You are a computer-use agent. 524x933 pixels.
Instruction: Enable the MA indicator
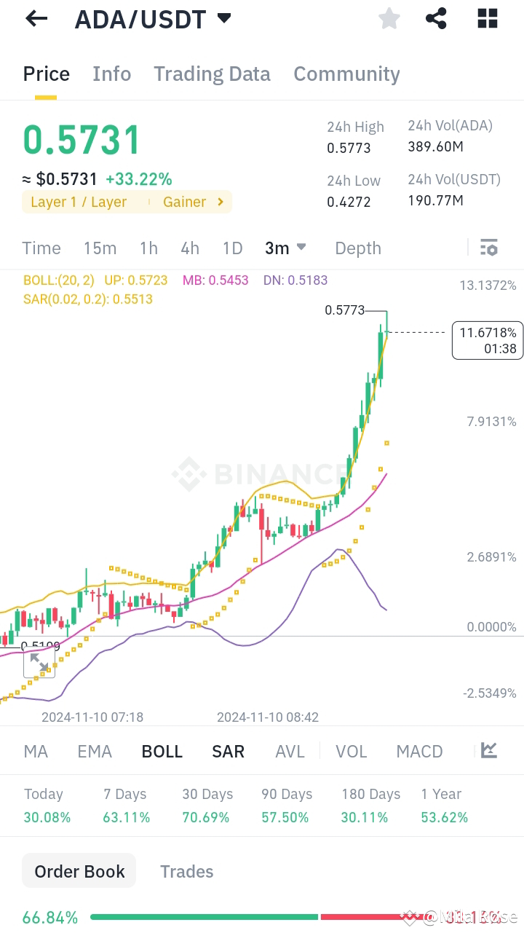tap(35, 750)
